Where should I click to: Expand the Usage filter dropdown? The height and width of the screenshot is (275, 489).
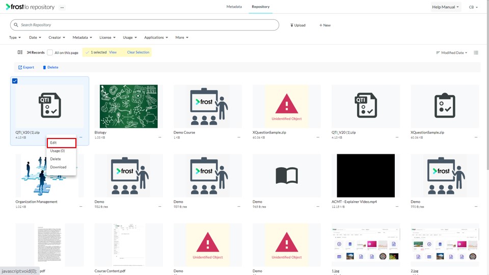point(130,37)
